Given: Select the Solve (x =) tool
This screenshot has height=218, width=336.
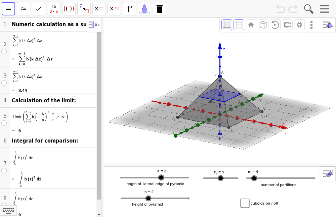Looking at the screenshot, I should [x=99, y=9].
